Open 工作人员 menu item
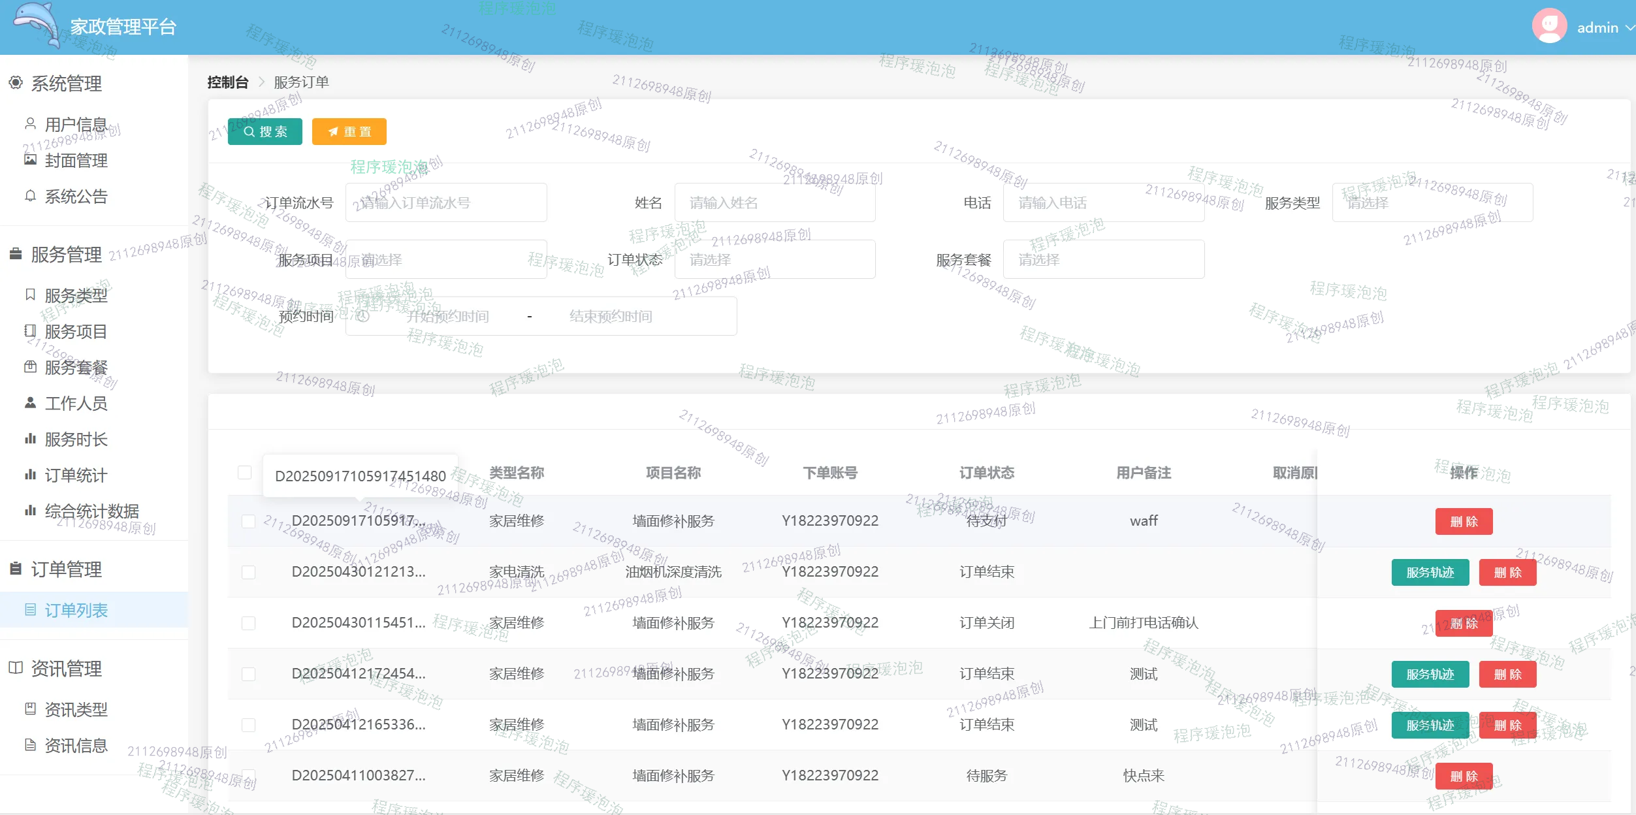 click(x=76, y=403)
